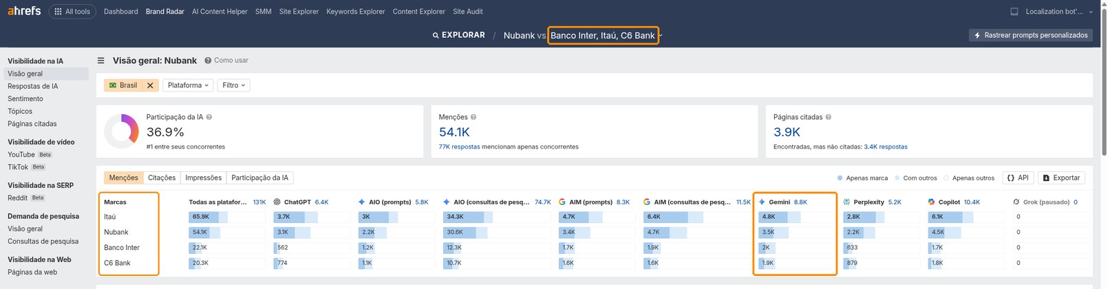1108x289 pixels.
Task: Click the Gemini column icon
Action: coord(762,202)
